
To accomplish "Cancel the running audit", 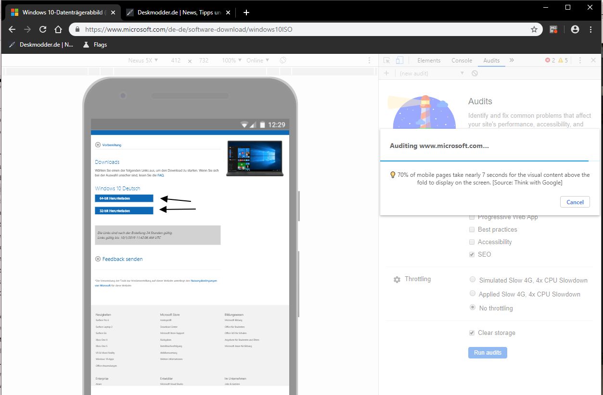I will click(x=575, y=202).
